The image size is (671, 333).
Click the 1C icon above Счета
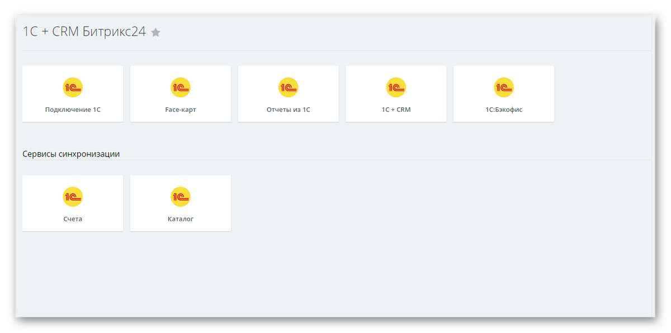[73, 197]
